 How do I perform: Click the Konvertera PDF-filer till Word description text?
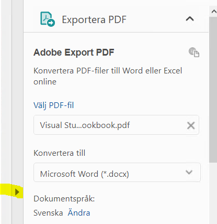(x=108, y=76)
